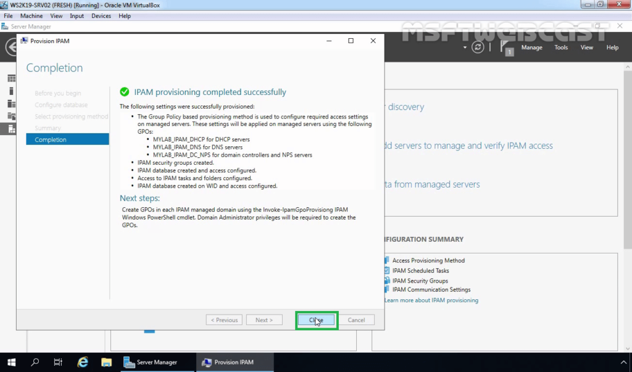Click the VirtualBox title bar icon
This screenshot has height=372, width=632.
(x=4, y=5)
